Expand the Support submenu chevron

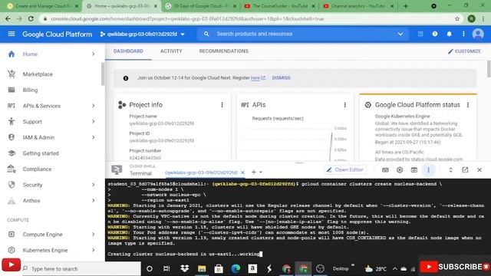[94, 121]
